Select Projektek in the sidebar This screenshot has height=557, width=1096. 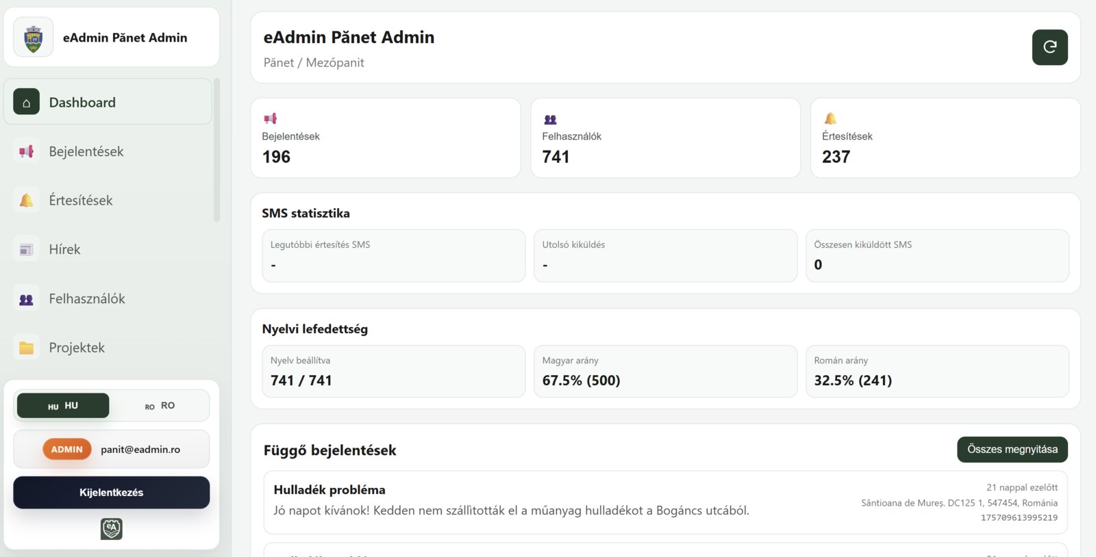point(108,348)
